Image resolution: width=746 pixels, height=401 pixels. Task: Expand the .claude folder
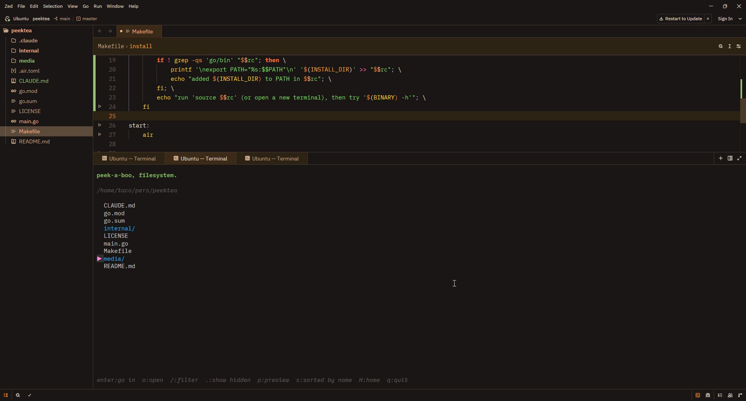[47, 40]
